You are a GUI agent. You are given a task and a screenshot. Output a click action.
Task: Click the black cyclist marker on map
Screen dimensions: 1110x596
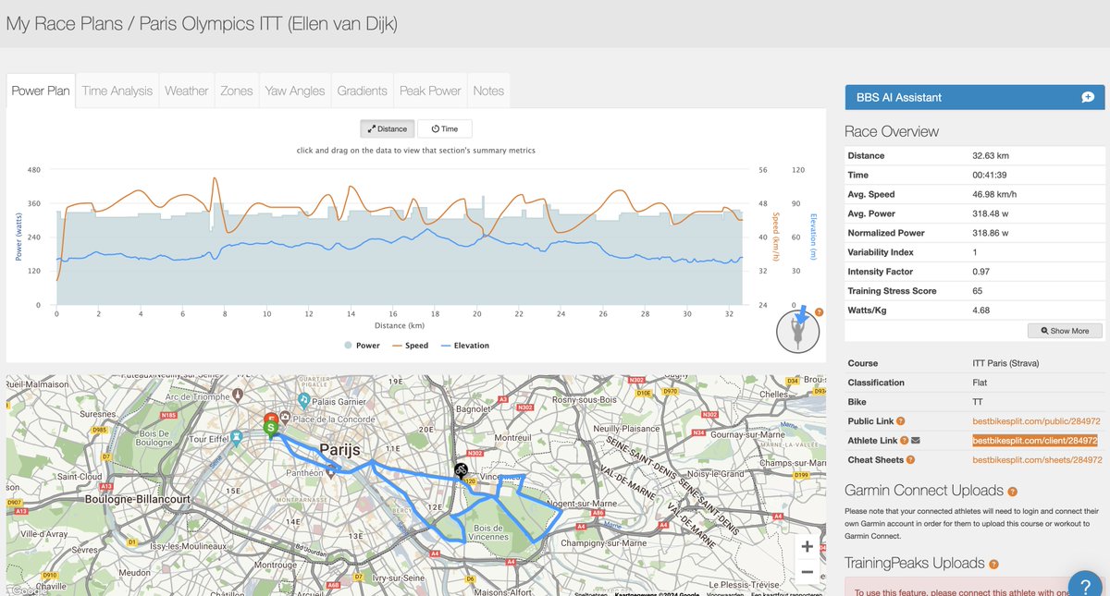coord(461,470)
